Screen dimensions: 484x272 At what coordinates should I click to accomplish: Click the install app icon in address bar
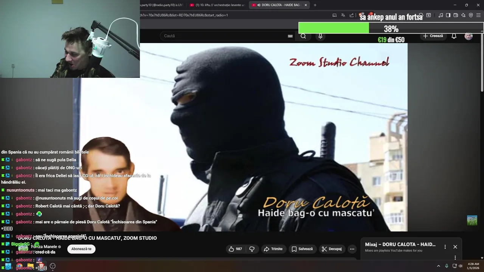coord(335,15)
